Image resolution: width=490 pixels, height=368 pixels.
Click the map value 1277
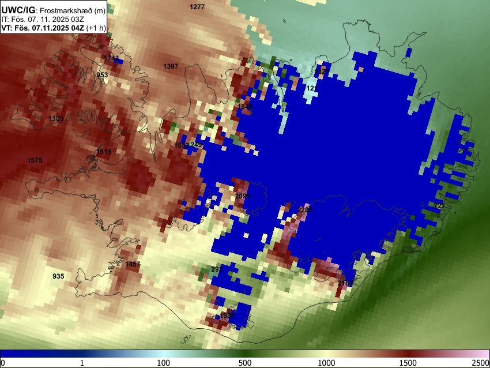click(197, 6)
